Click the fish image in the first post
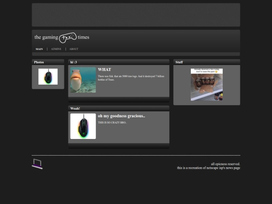The width and height of the screenshot is (272, 204). point(83,80)
